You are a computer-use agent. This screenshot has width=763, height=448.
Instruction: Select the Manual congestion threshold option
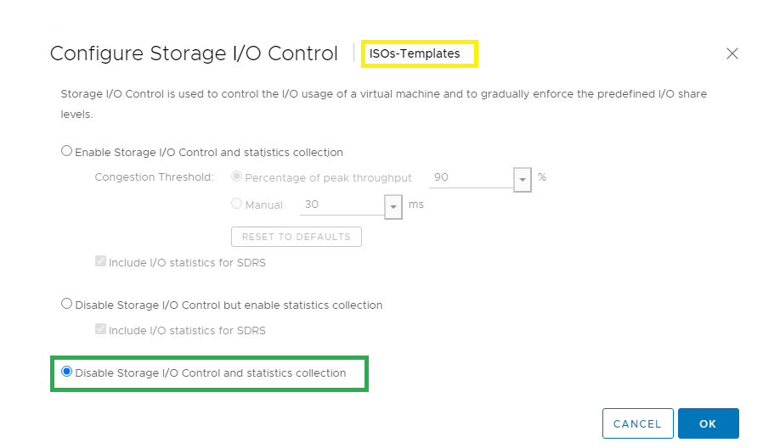[236, 204]
